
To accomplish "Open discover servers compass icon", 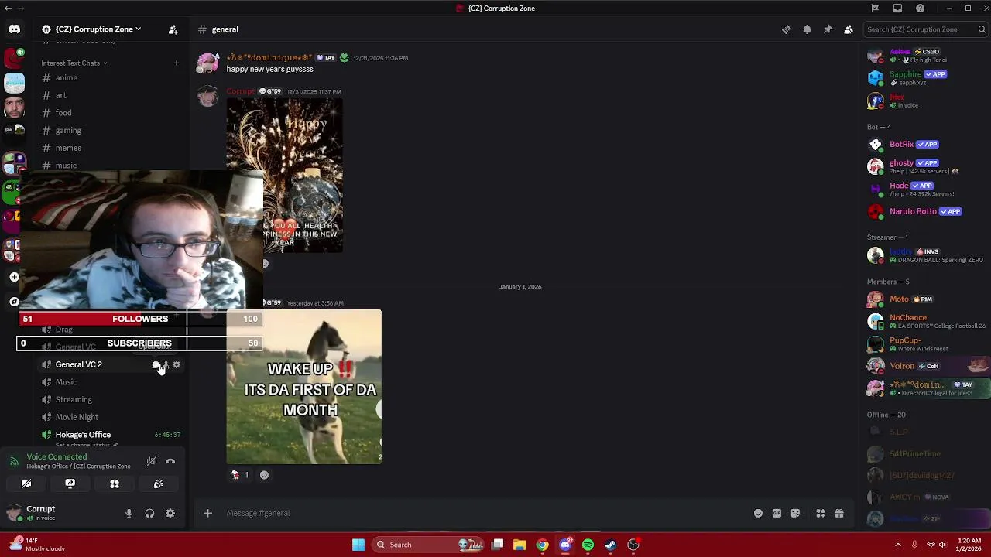I will (x=14, y=302).
